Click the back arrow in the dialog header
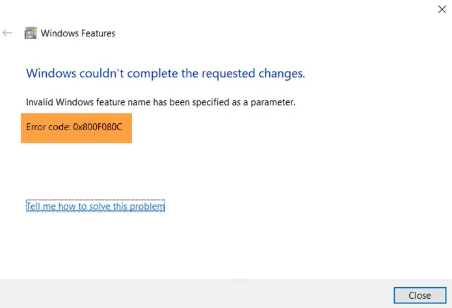Image resolution: width=452 pixels, height=308 pixels. 7,33
